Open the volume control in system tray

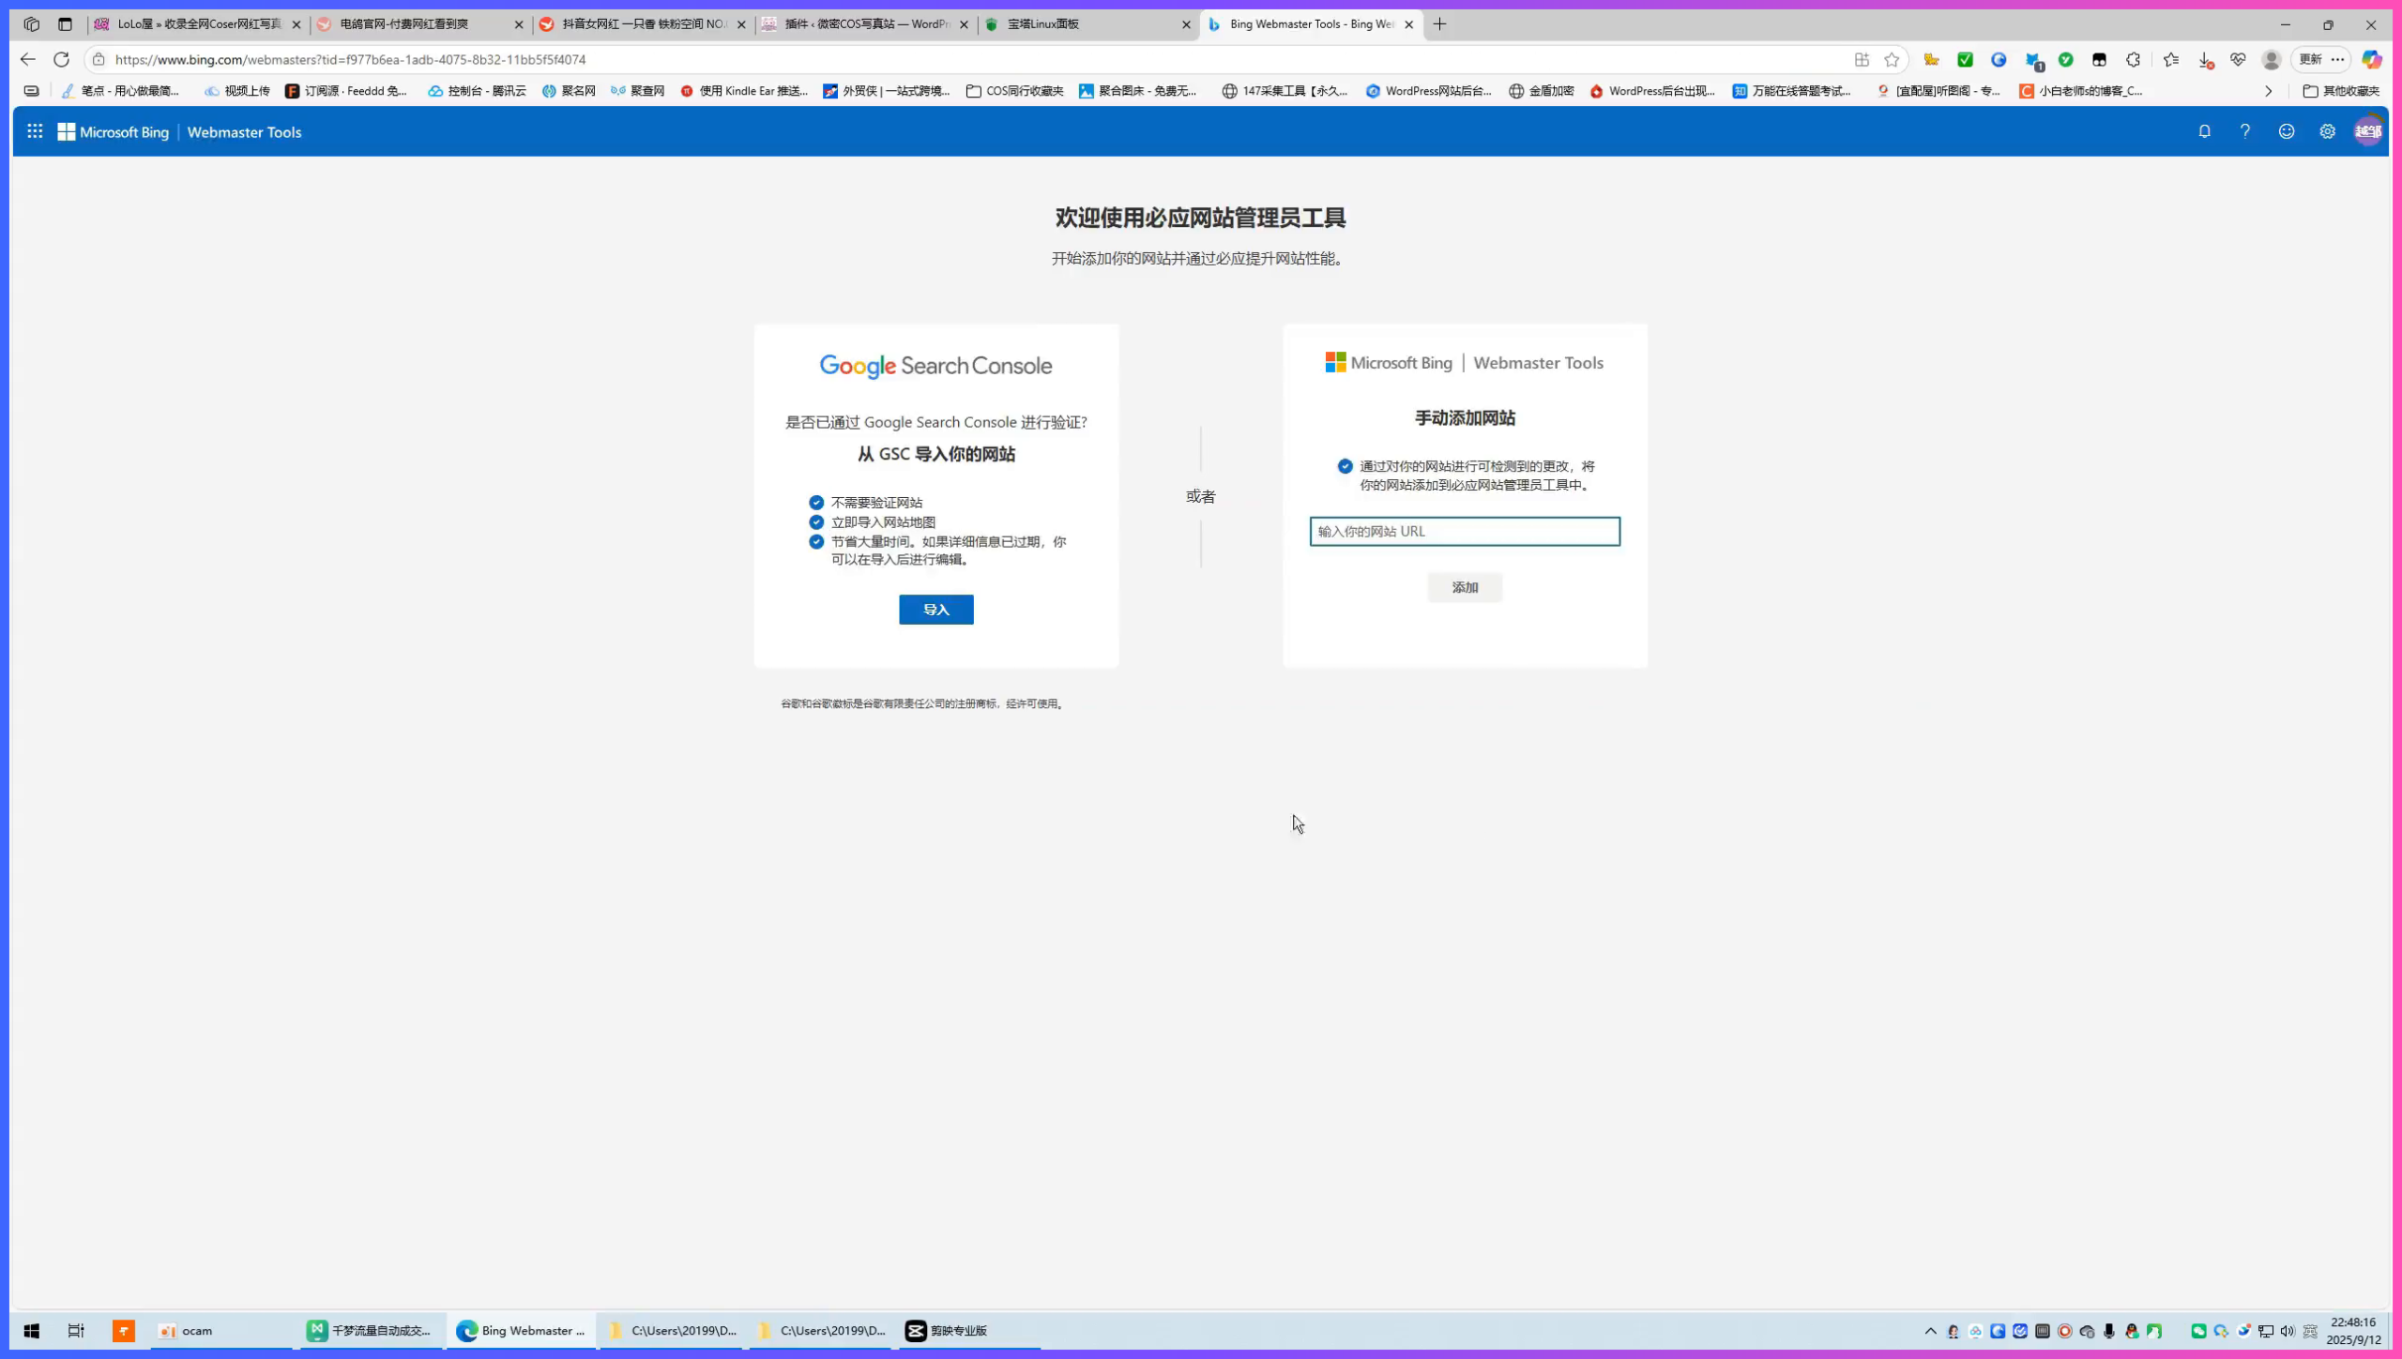2288,1331
